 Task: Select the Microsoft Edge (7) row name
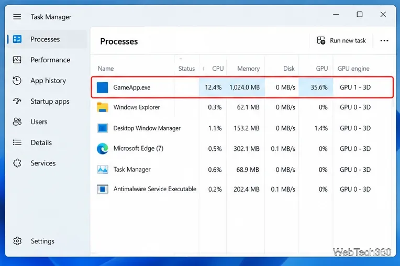138,148
